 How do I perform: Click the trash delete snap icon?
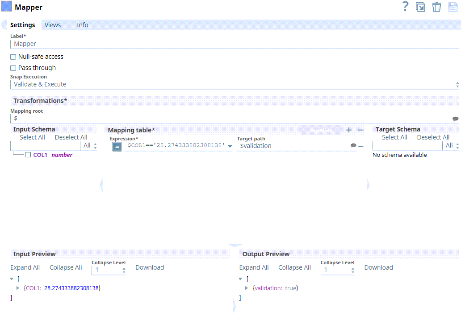click(436, 7)
